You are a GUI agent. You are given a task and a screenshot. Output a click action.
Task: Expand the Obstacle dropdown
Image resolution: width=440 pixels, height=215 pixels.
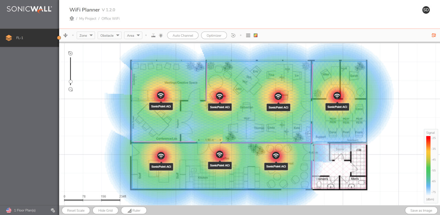(x=110, y=35)
